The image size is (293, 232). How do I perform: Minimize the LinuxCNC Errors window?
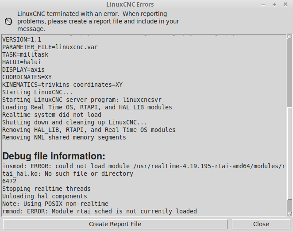[264, 4]
